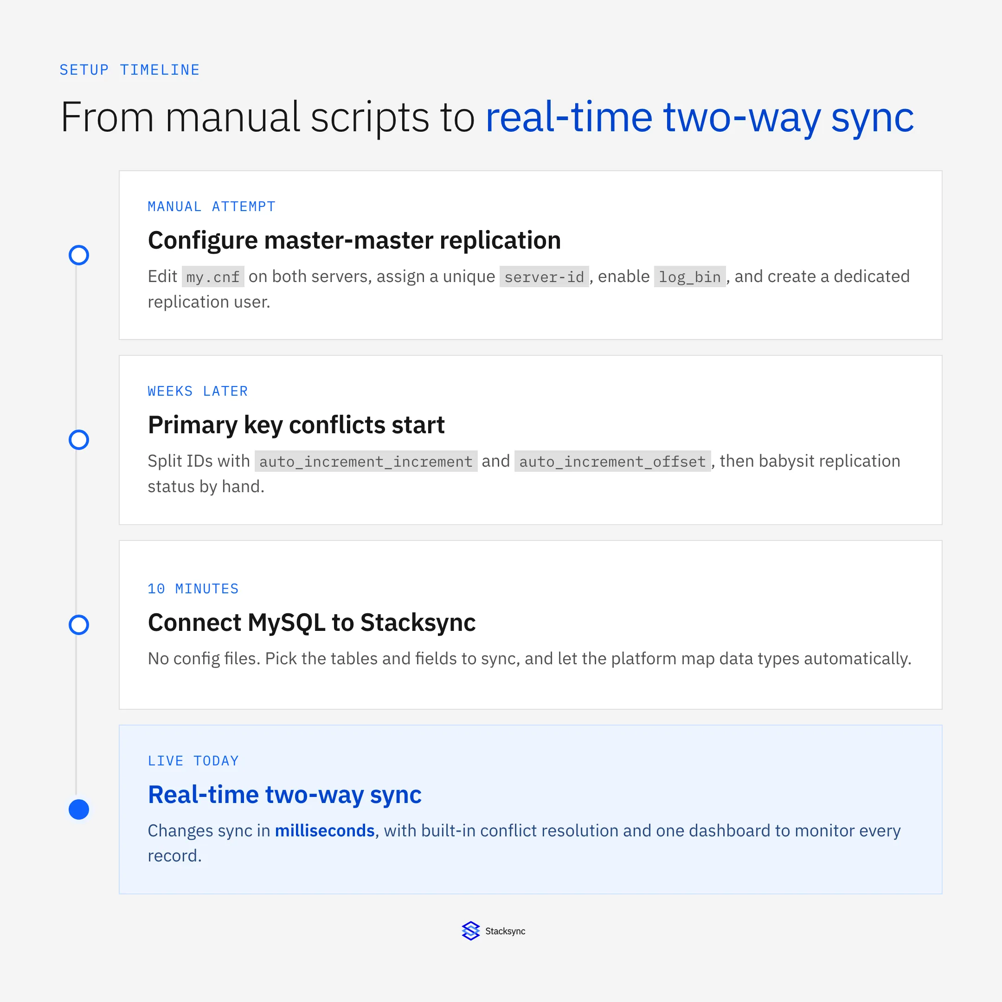Screen dimensions: 1002x1002
Task: Click the "Primary key conflicts start" heading
Action: [x=296, y=425]
